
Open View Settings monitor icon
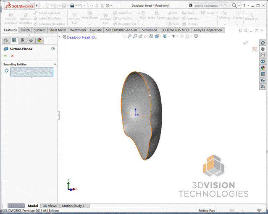coord(196,36)
